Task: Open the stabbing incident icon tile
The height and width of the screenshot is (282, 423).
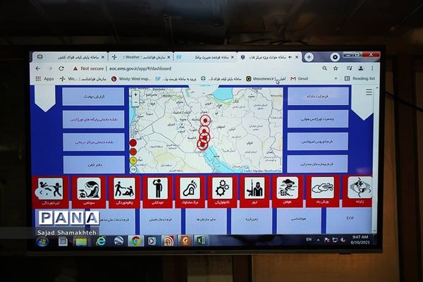Action: 124,192
